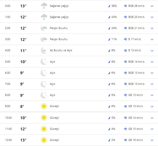Click the sun icon at 9:00
The width and height of the screenshot is (158, 146).
tap(44, 106)
